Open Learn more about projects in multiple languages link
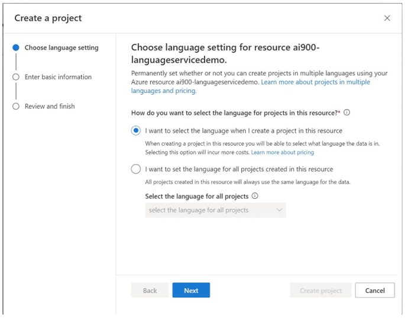The width and height of the screenshot is (405, 319). (x=251, y=86)
